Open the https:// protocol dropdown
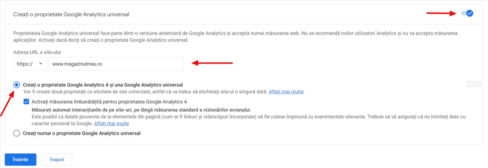 coord(30,64)
